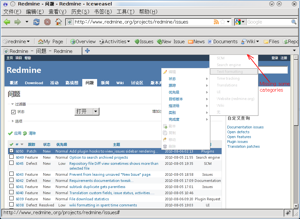Viewport: 300px width, 219px height.
Task: Go forward with the Forward arrow
Action: click(18, 22)
